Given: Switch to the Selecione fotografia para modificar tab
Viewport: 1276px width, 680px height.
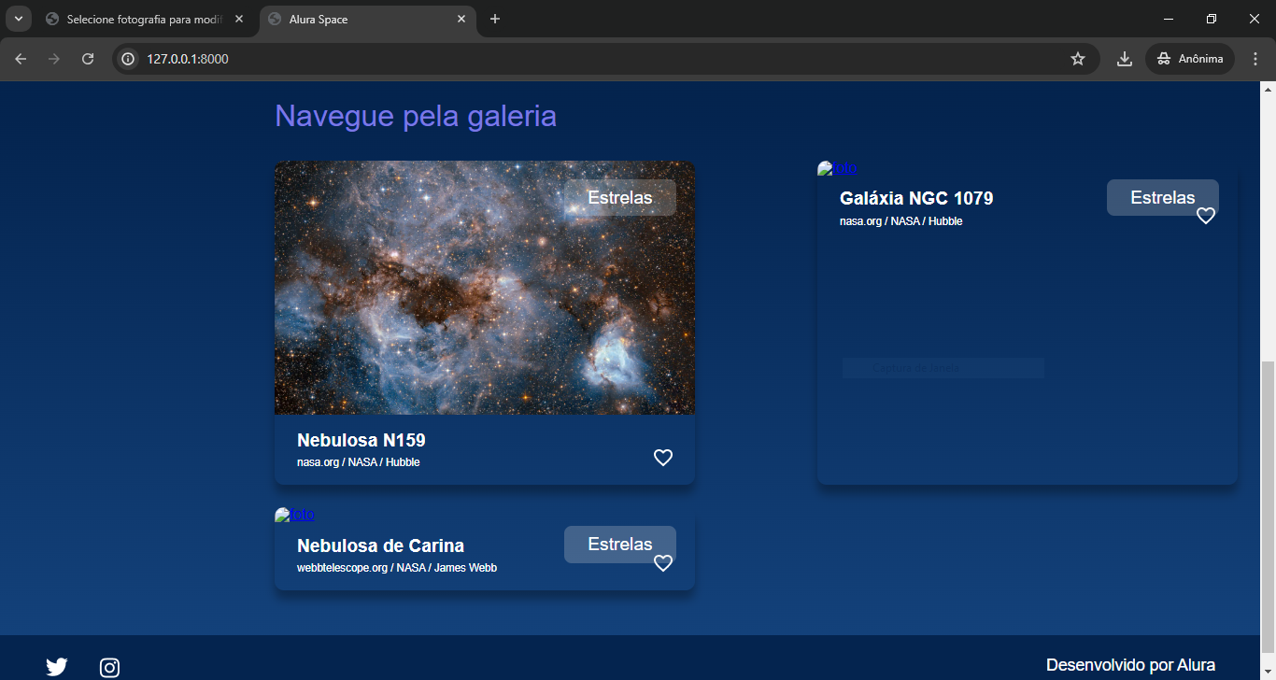Looking at the screenshot, I should click(x=145, y=19).
